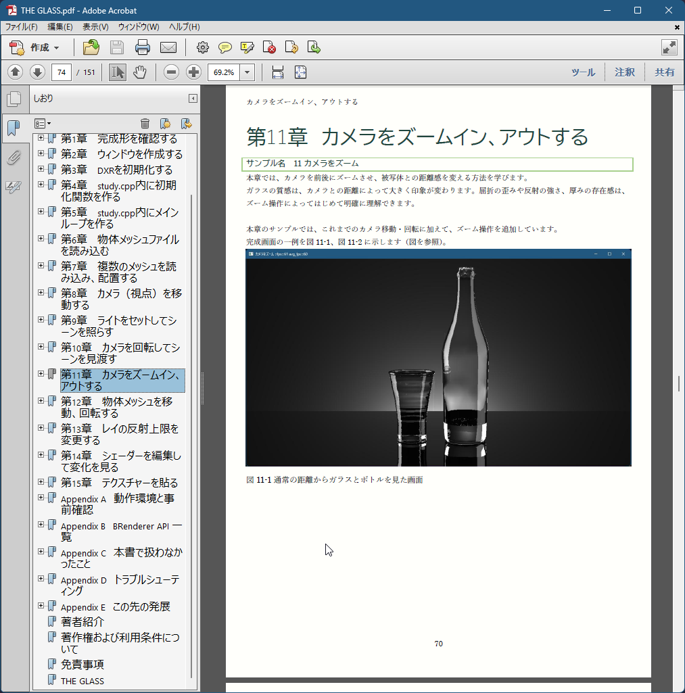Viewport: 685px width, 693px height.
Task: Add a sticky note comment
Action: point(225,47)
